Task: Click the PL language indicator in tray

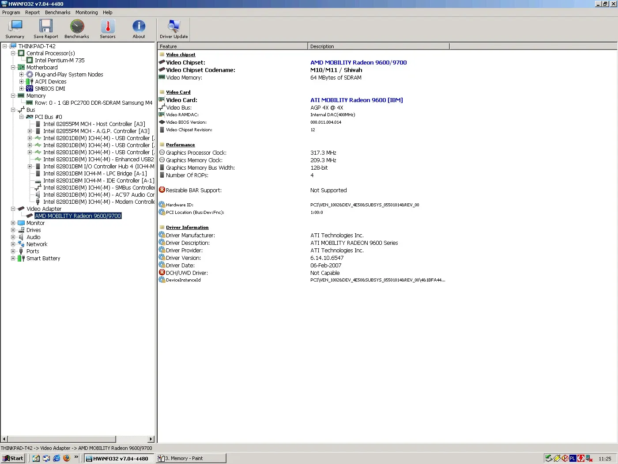Action: [573, 458]
